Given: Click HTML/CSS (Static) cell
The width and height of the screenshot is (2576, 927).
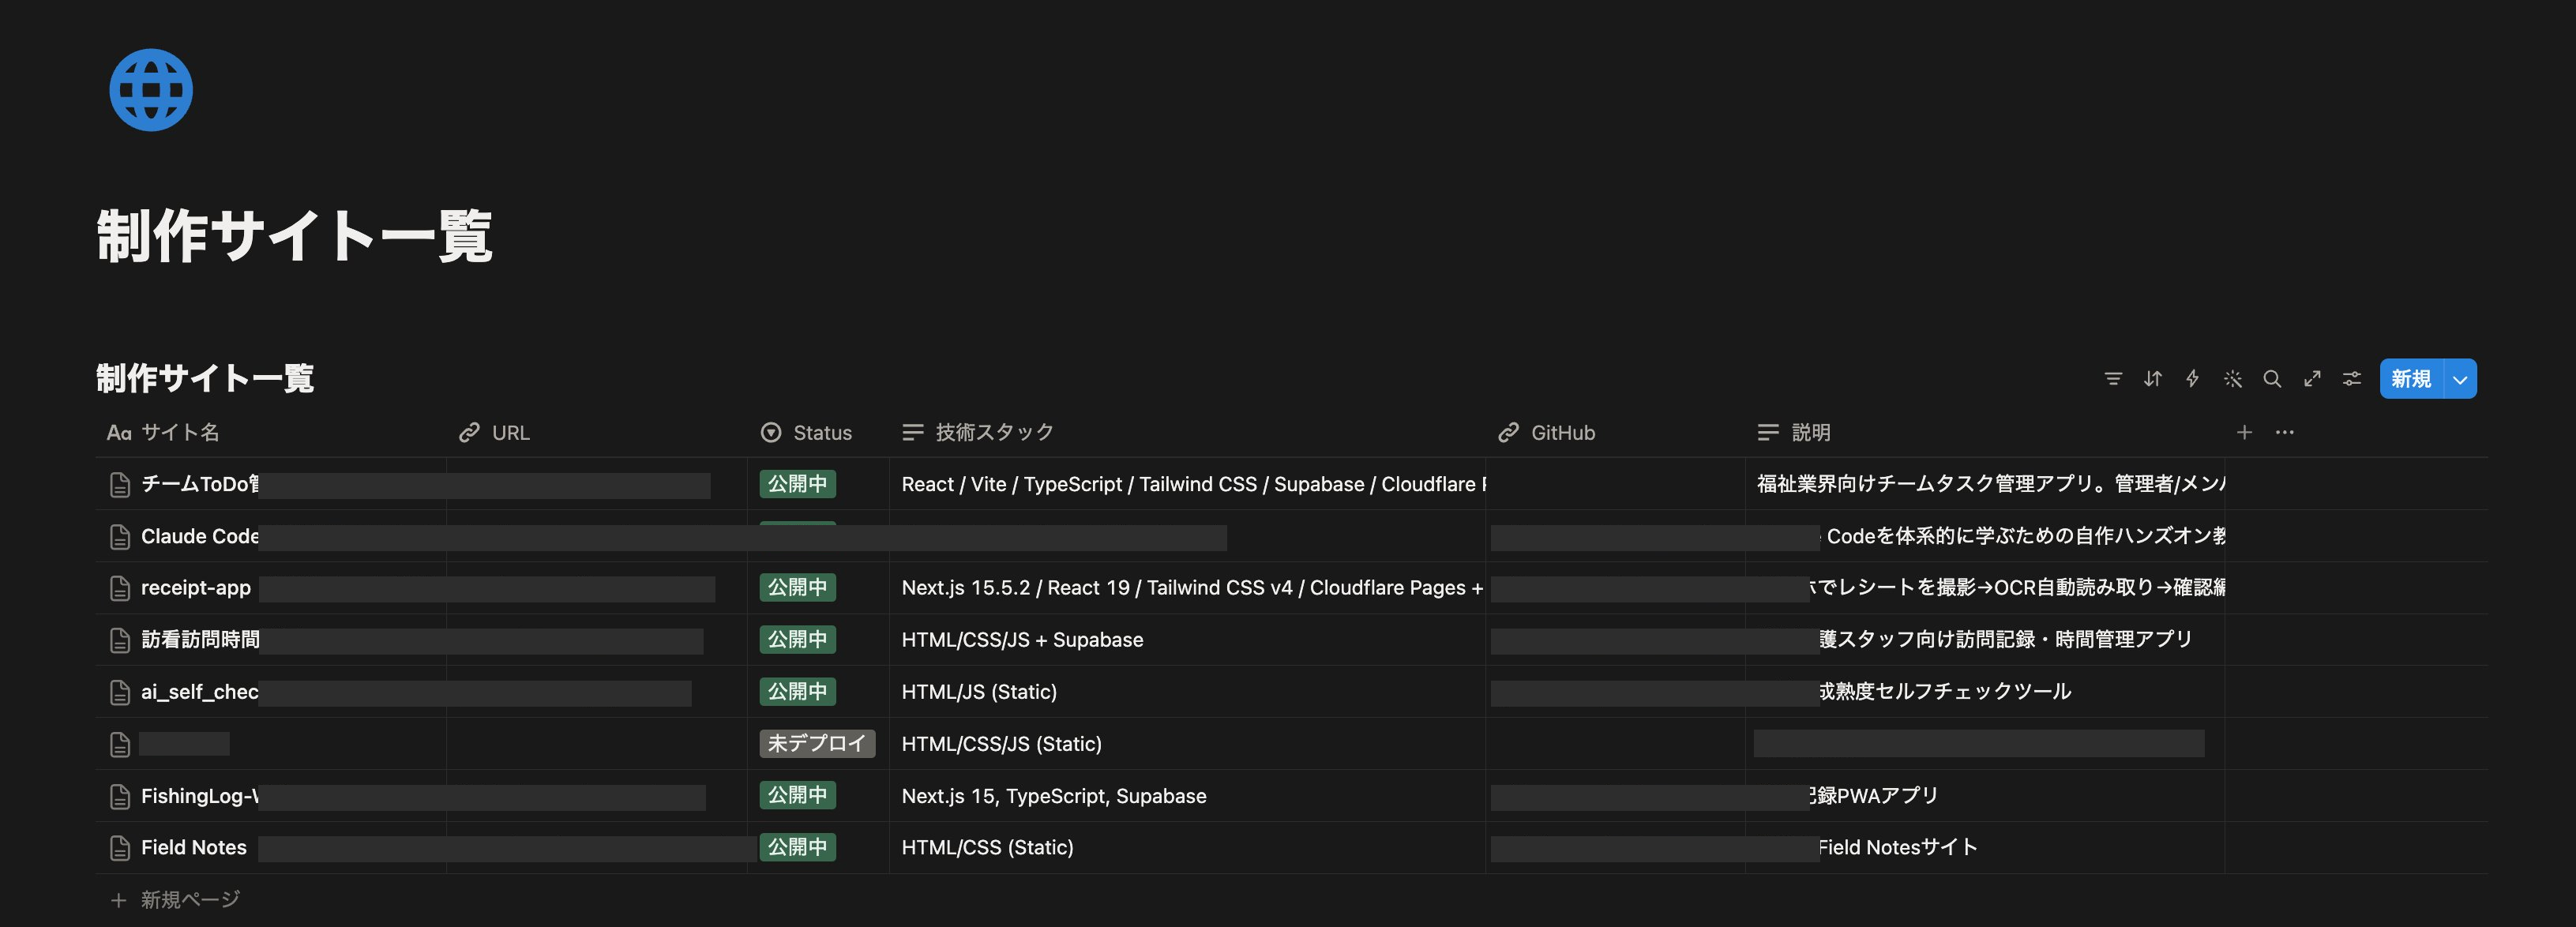Looking at the screenshot, I should point(1187,848).
